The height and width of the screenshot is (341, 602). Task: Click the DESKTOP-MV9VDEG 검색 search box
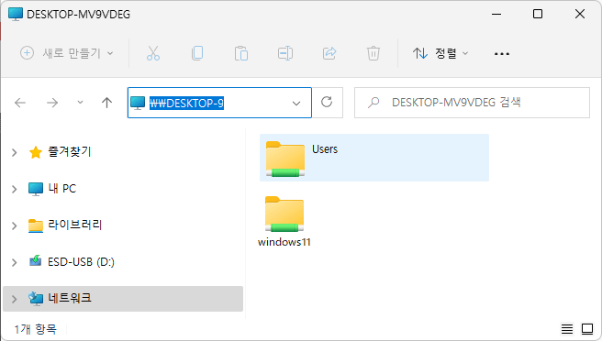tap(472, 103)
